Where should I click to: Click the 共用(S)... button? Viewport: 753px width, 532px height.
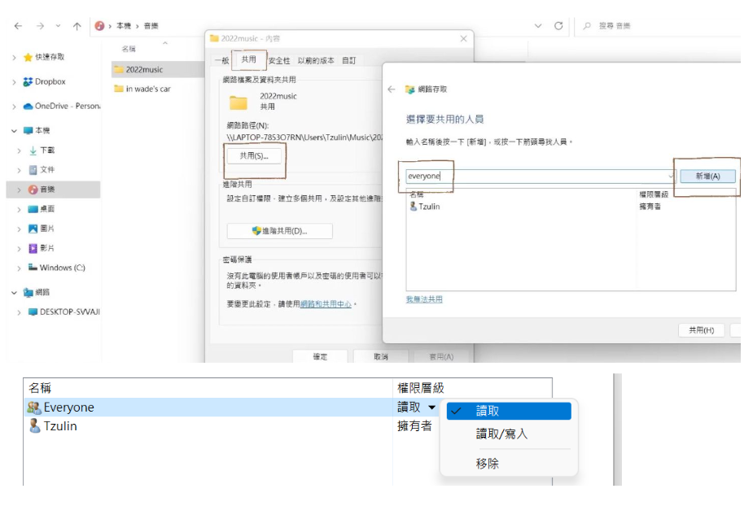tap(254, 156)
